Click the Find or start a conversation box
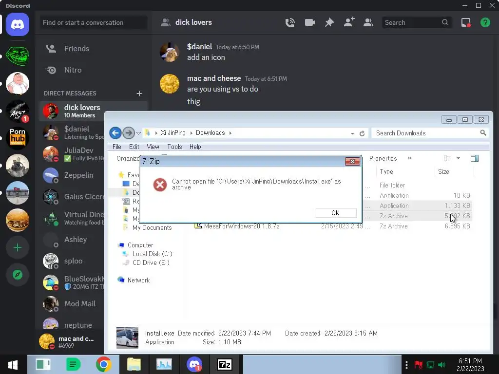 pyautogui.click(x=94, y=22)
